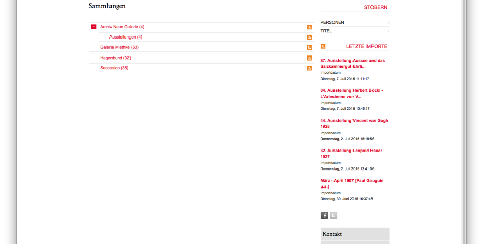The width and height of the screenshot is (483, 244).
Task: Click RSS icon beside Letzte Importe
Action: (x=323, y=46)
